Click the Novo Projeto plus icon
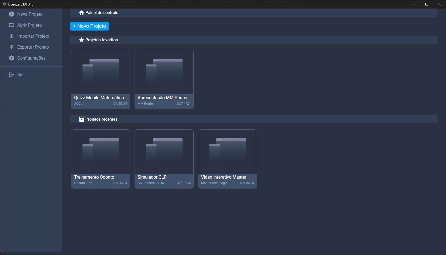 (12, 14)
